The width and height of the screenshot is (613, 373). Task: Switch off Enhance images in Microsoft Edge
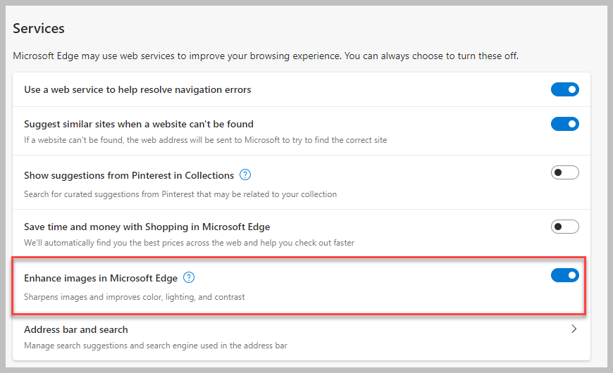coord(564,275)
